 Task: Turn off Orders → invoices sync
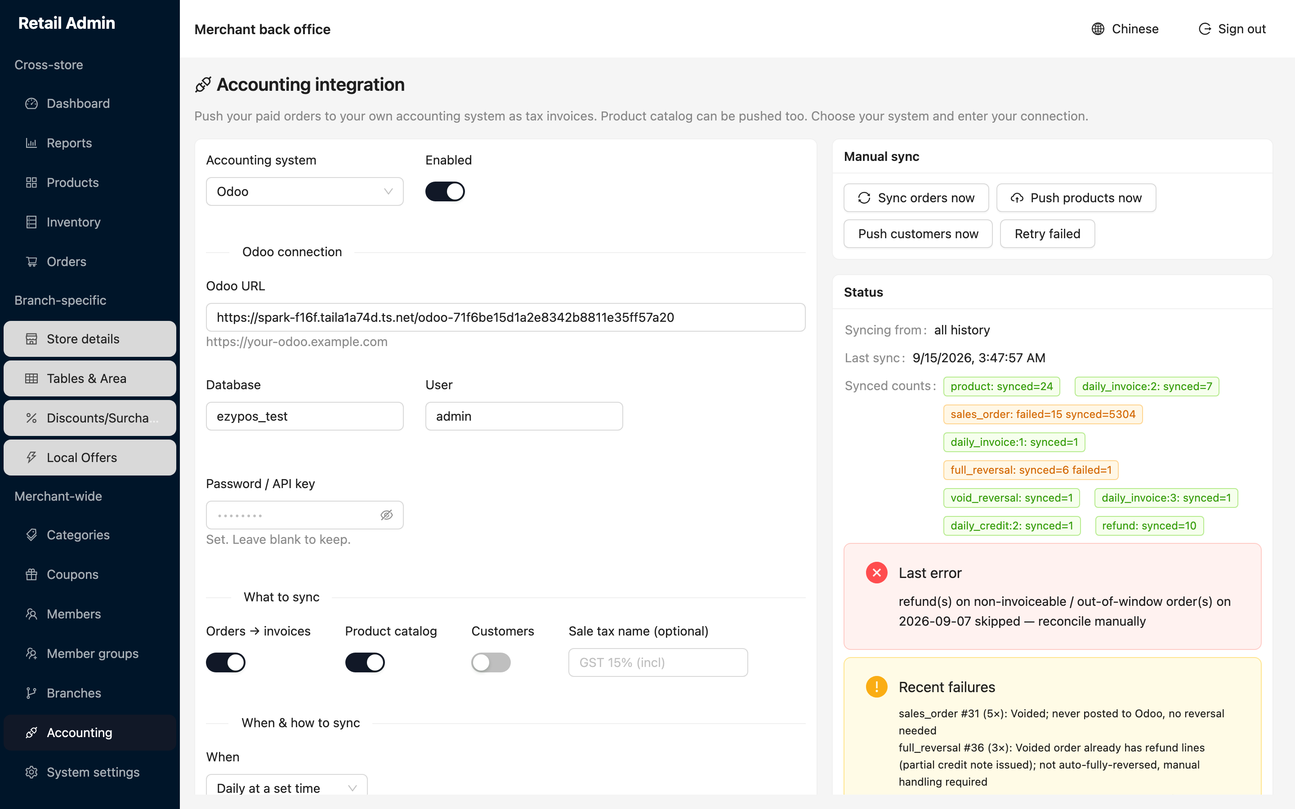(225, 662)
